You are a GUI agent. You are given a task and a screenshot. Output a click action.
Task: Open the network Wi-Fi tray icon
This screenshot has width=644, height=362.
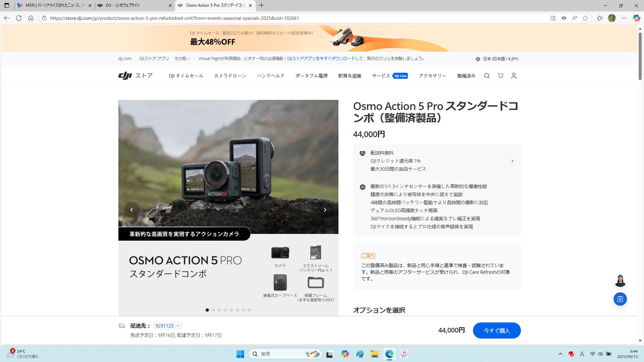[593, 354]
